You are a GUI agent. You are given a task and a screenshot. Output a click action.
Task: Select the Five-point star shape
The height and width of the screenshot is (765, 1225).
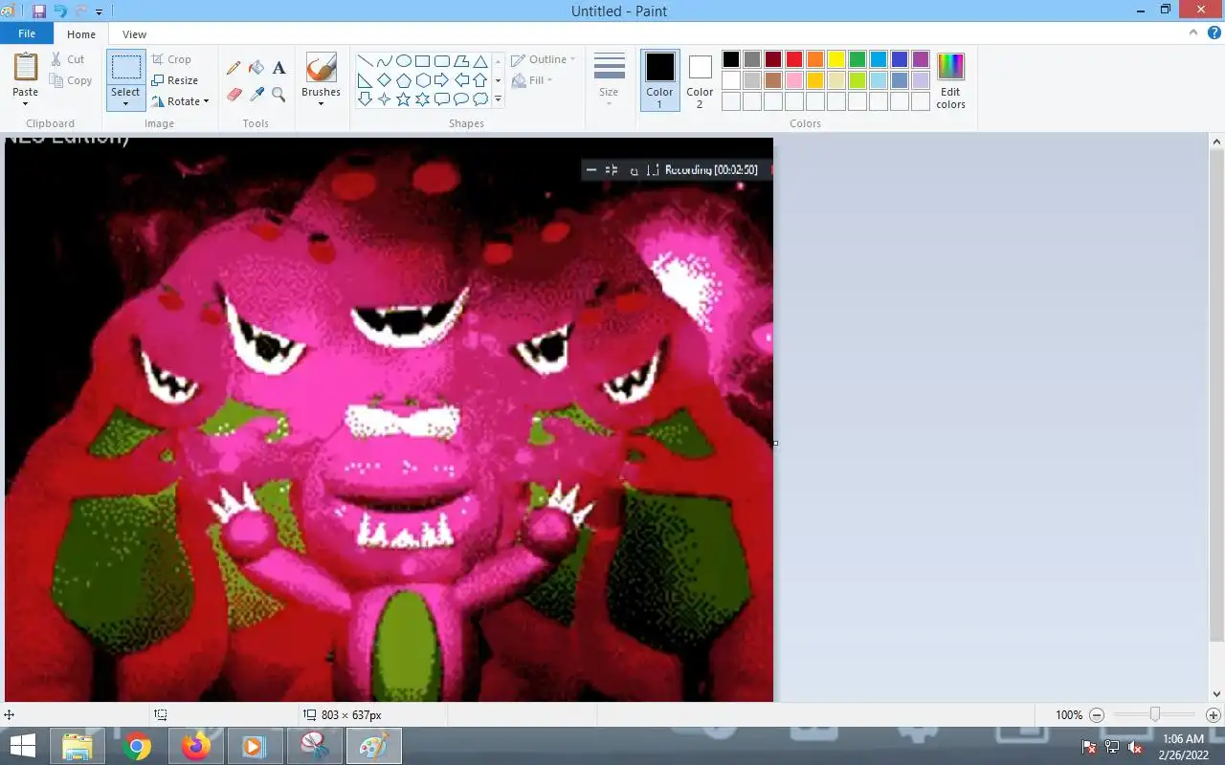[x=404, y=99]
